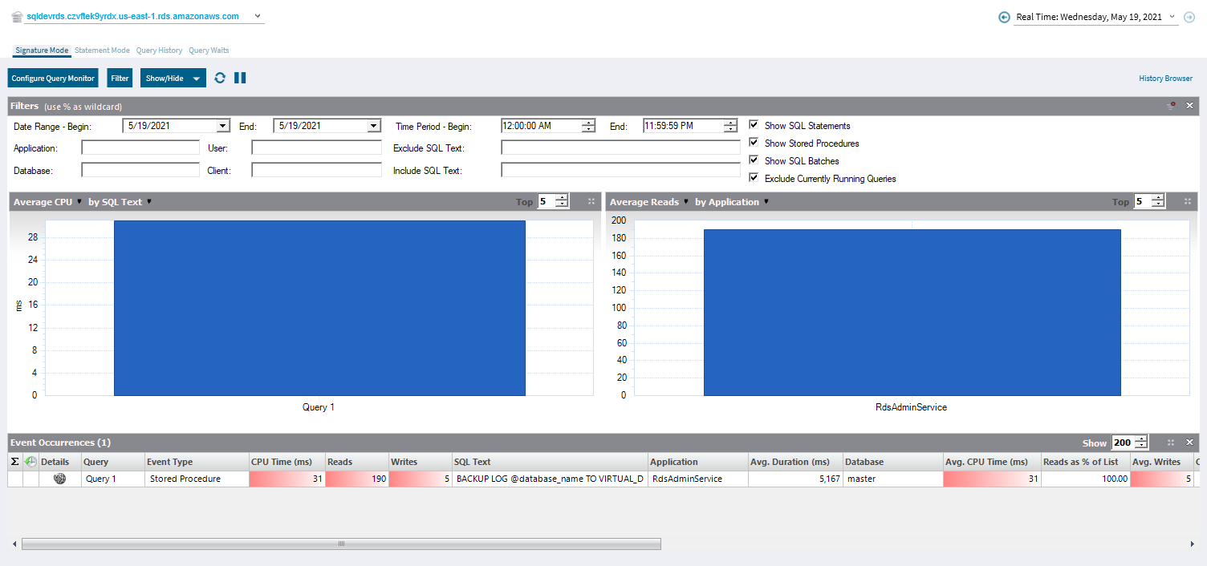Open the Average Reads metric dropdown
The height and width of the screenshot is (566, 1207).
pos(686,202)
